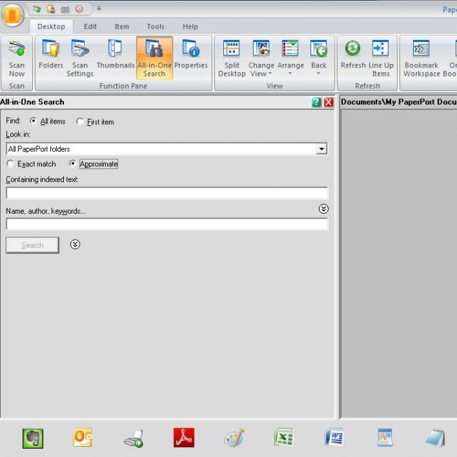Image resolution: width=457 pixels, height=457 pixels.
Task: Send to WordPad icon
Action: coord(385,437)
